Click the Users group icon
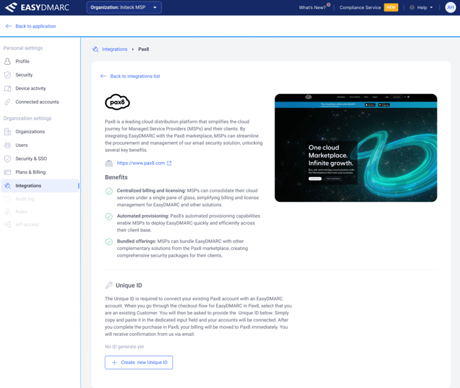This screenshot has width=460, height=388. pyautogui.click(x=8, y=145)
